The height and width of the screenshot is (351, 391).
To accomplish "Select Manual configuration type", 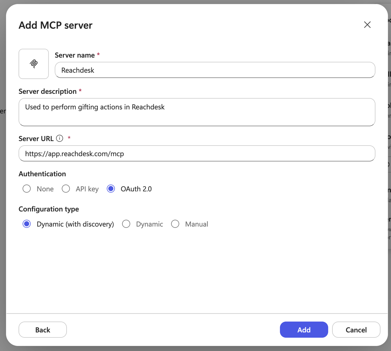I will coord(175,224).
